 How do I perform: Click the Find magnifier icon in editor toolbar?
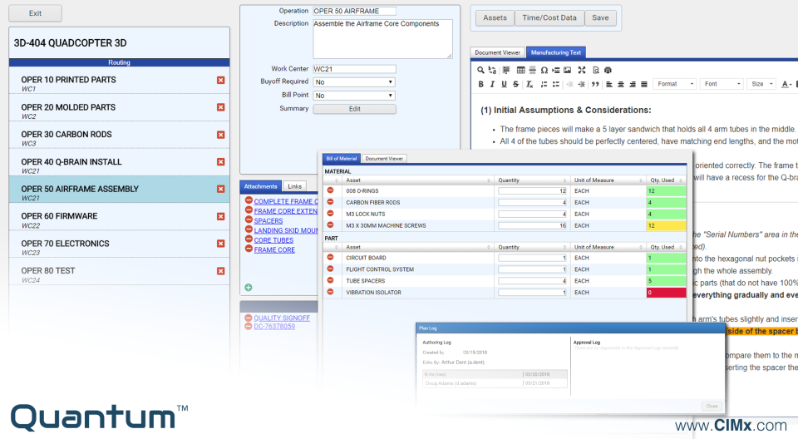[480, 71]
